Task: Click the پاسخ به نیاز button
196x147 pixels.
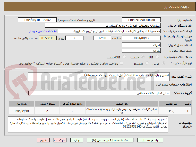Action: click(150, 140)
